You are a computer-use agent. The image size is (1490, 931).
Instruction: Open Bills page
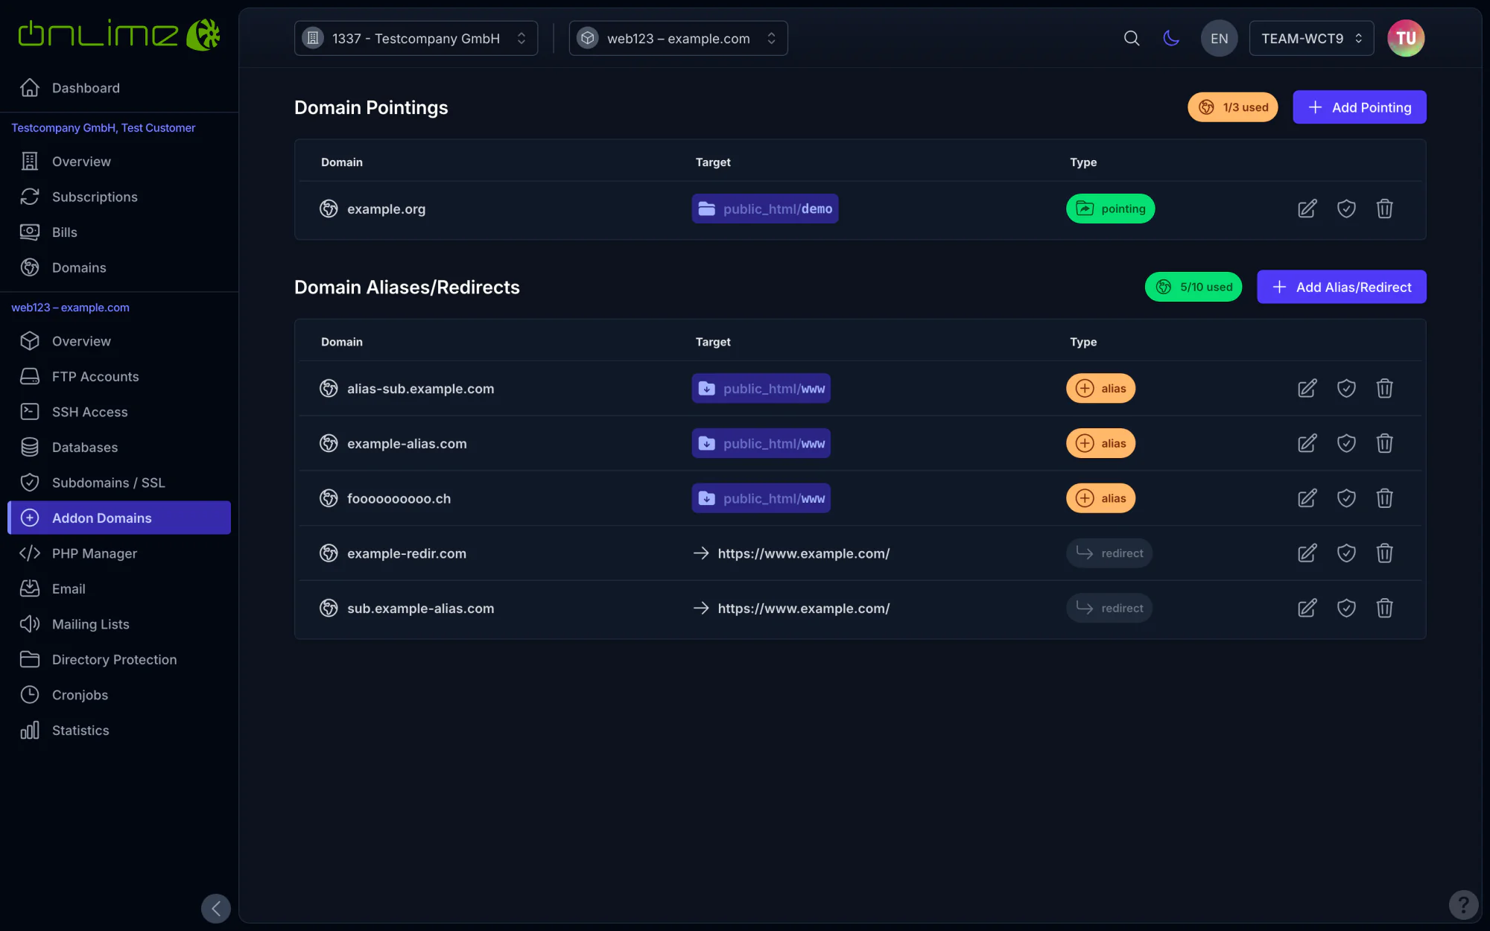119,232
